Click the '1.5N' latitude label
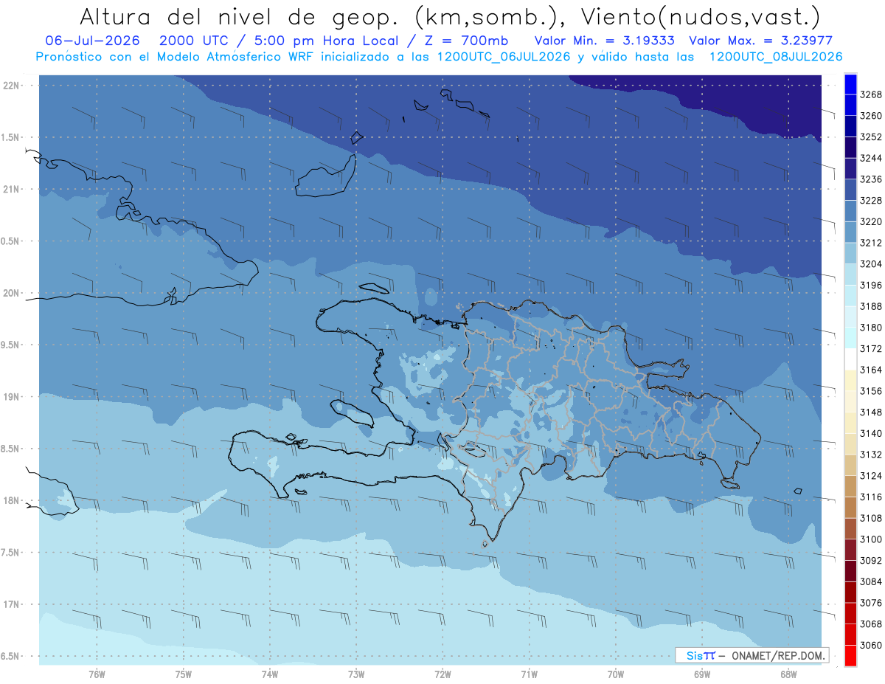885x684 pixels. click(11, 137)
